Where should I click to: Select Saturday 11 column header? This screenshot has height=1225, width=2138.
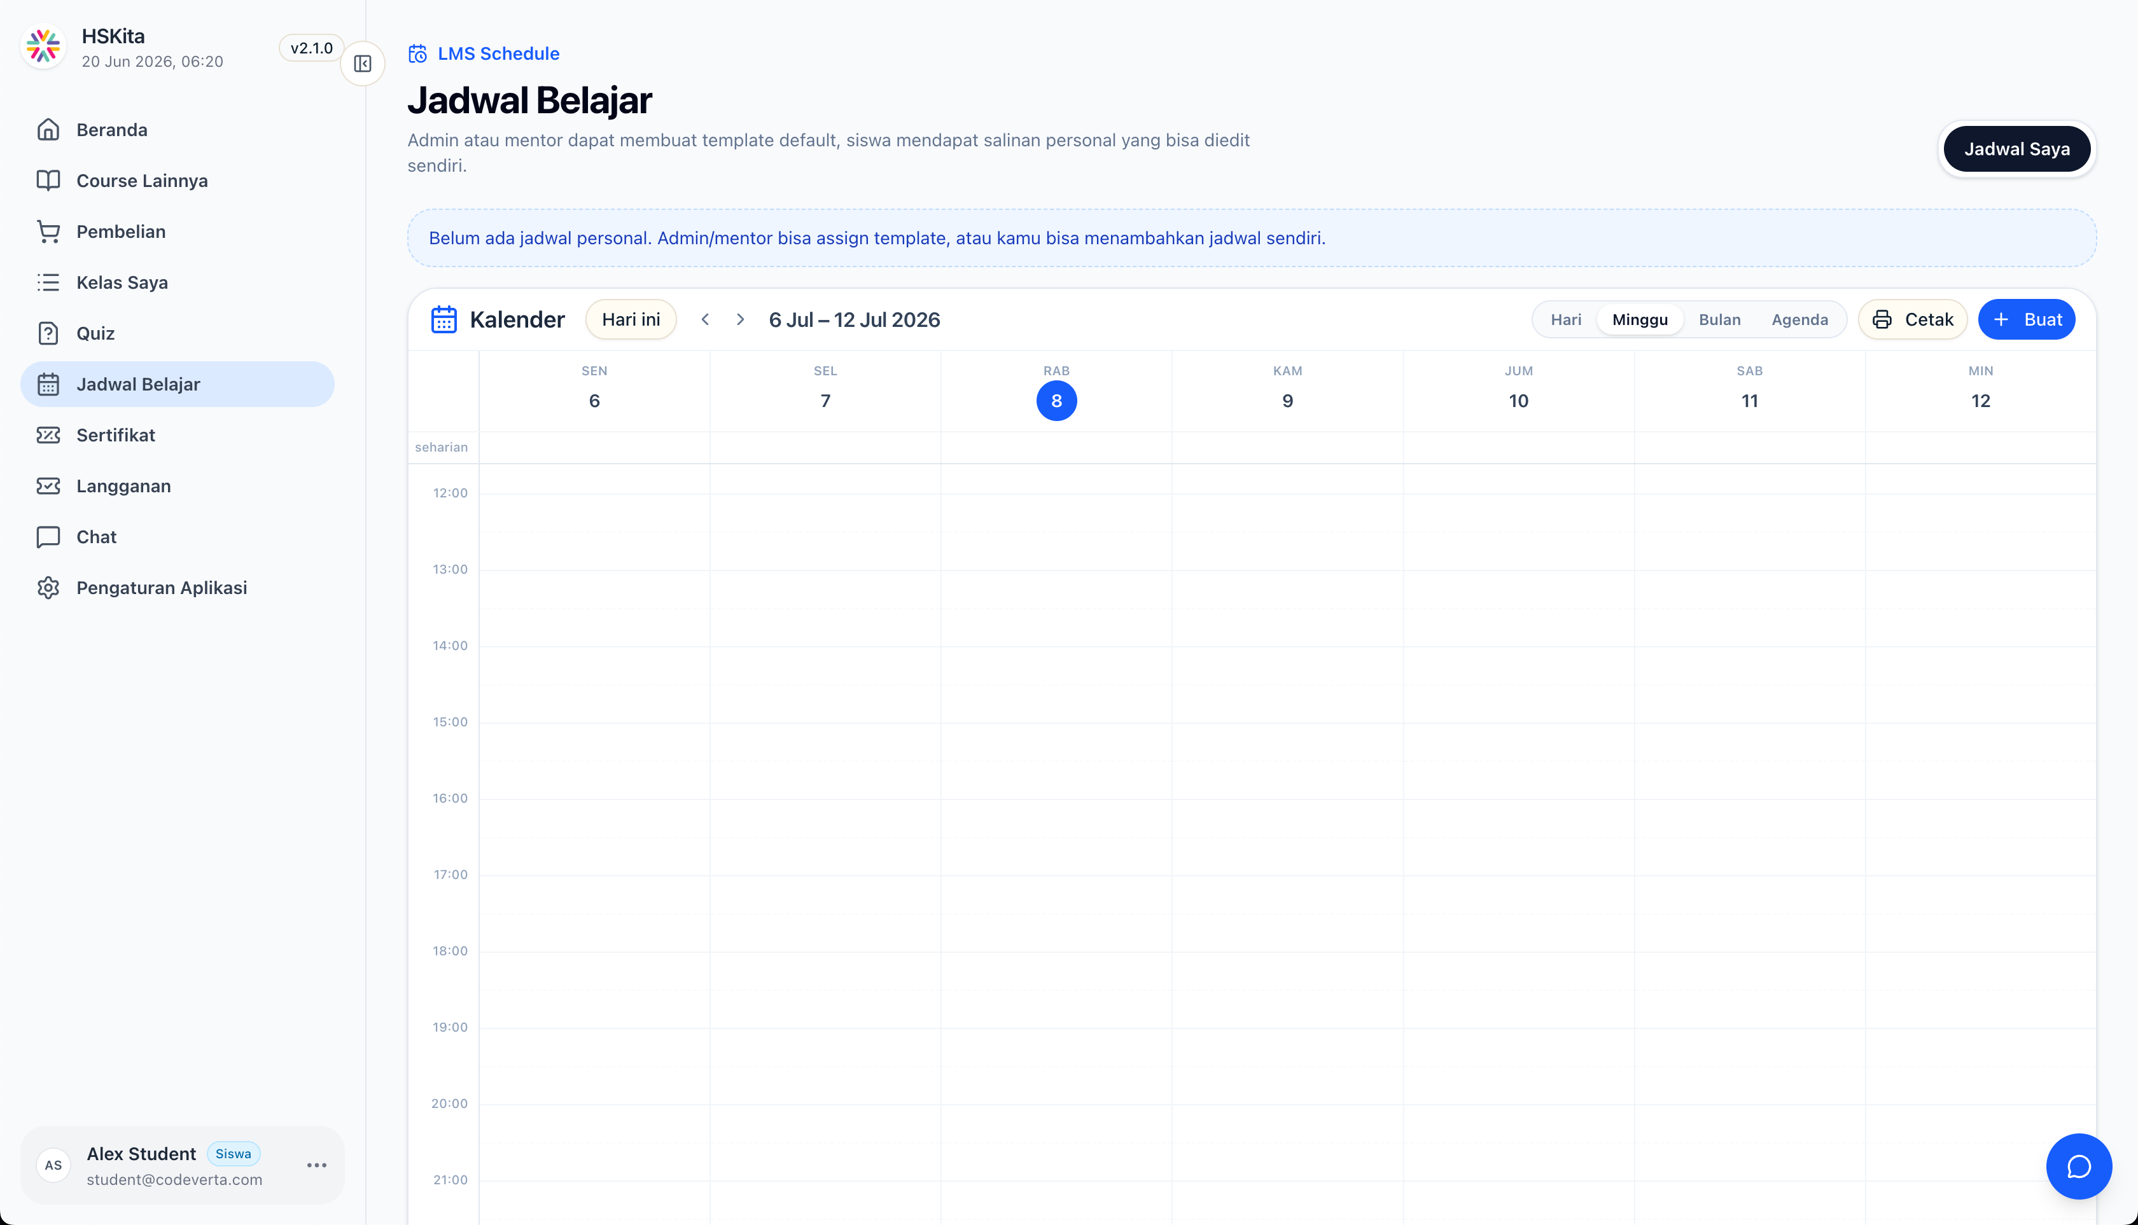(x=1749, y=391)
